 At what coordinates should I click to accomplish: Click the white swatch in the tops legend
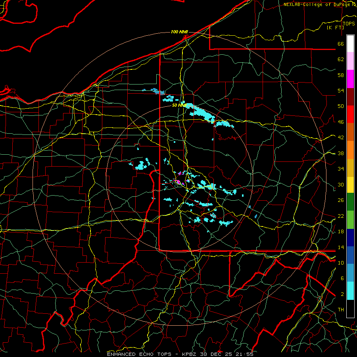pyautogui.click(x=350, y=44)
